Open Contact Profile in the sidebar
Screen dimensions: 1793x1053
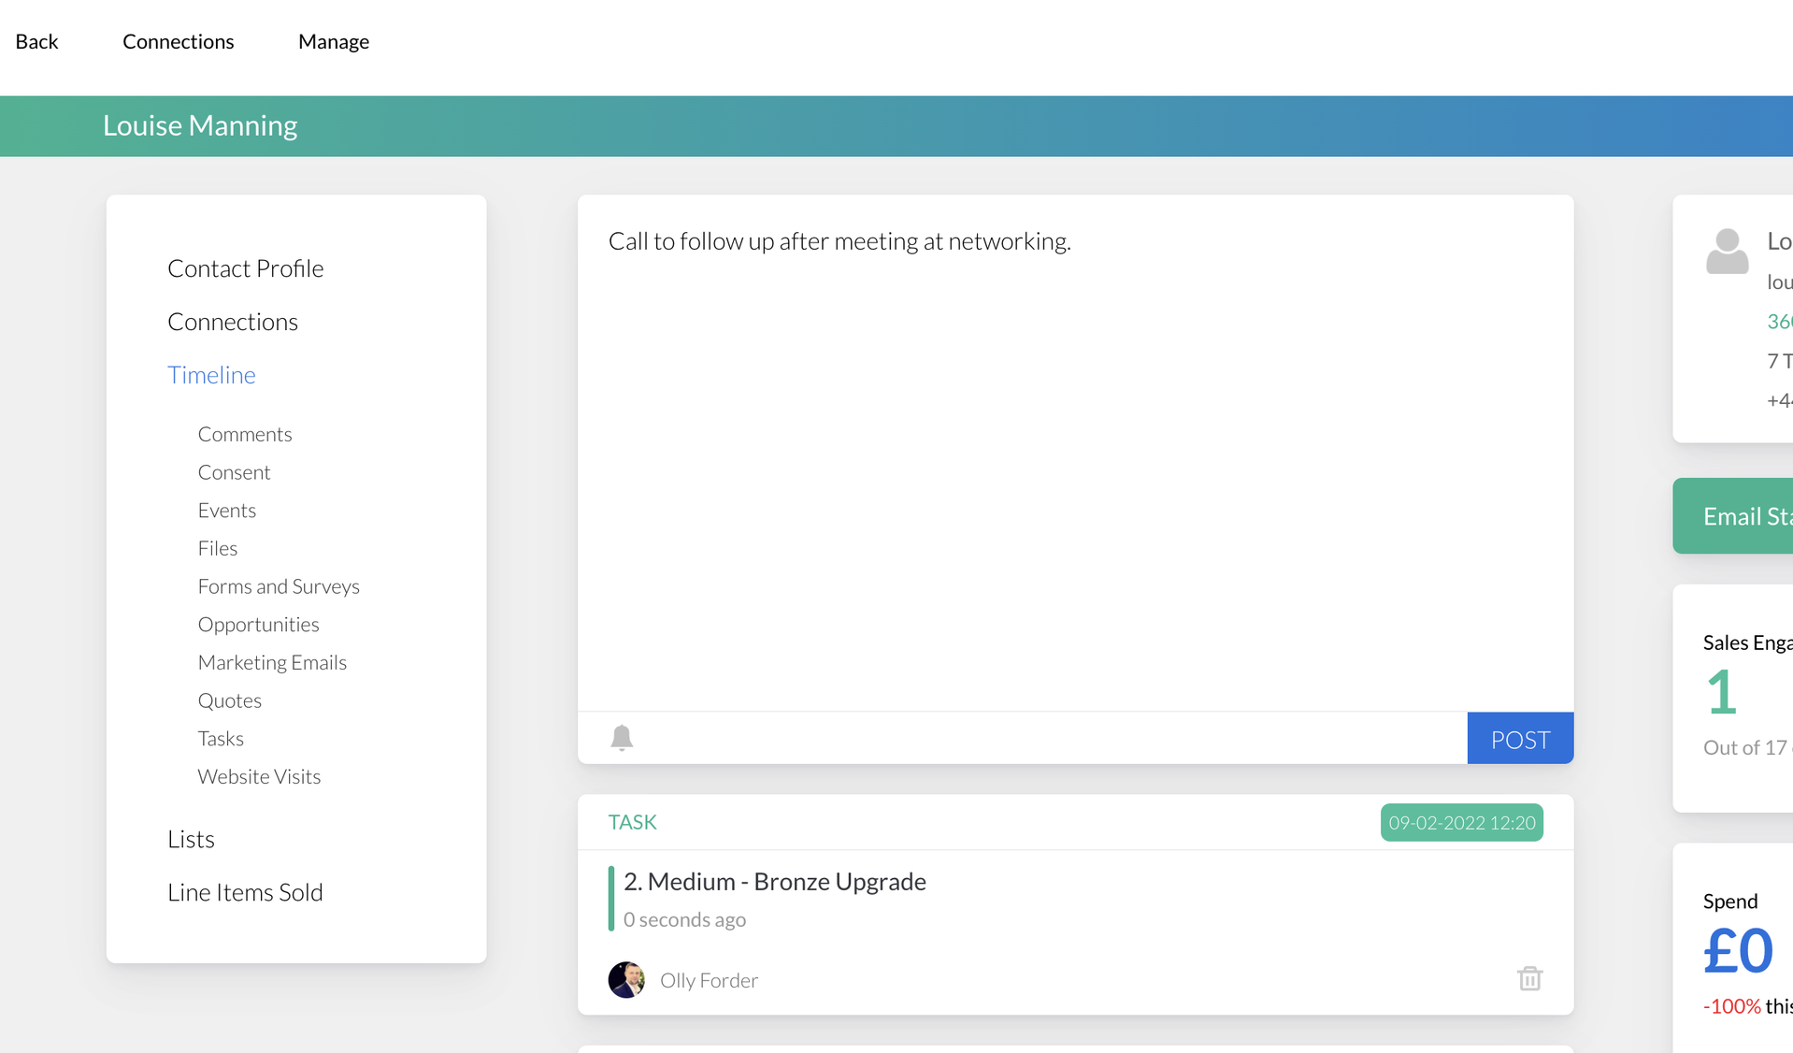click(x=245, y=268)
